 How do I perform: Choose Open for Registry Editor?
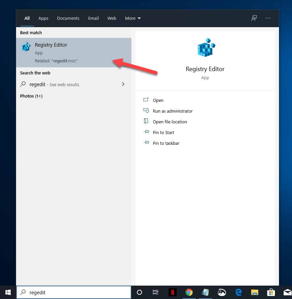[x=158, y=100]
